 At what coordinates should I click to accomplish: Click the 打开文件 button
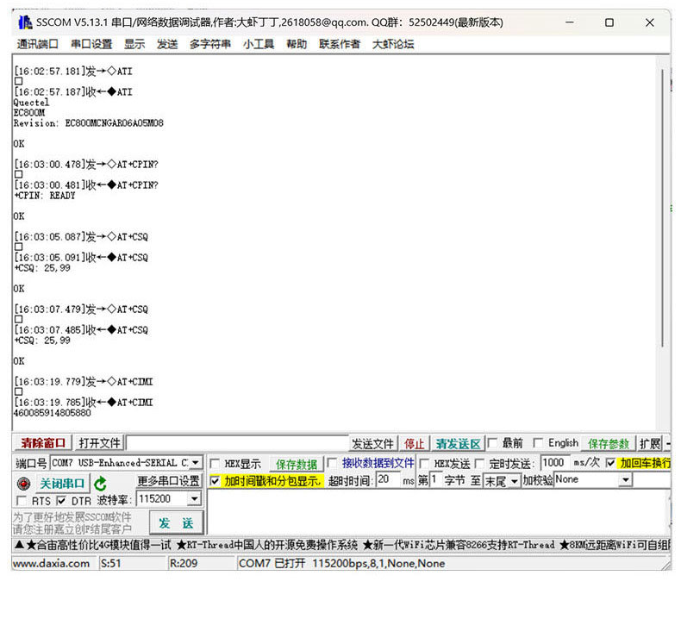(99, 443)
